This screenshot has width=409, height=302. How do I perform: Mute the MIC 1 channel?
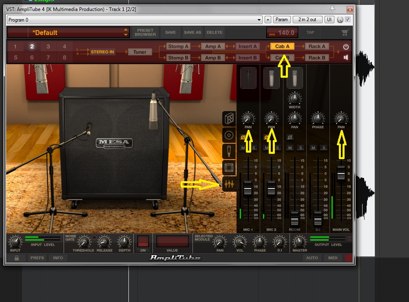pos(243,148)
